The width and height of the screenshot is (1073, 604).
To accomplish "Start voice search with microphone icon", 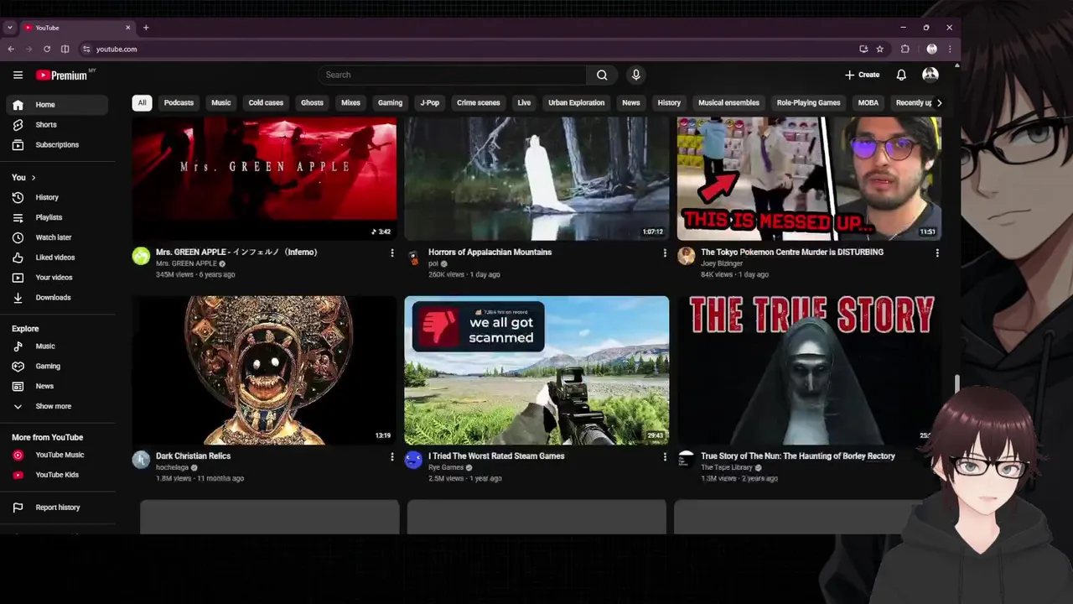I will (636, 75).
